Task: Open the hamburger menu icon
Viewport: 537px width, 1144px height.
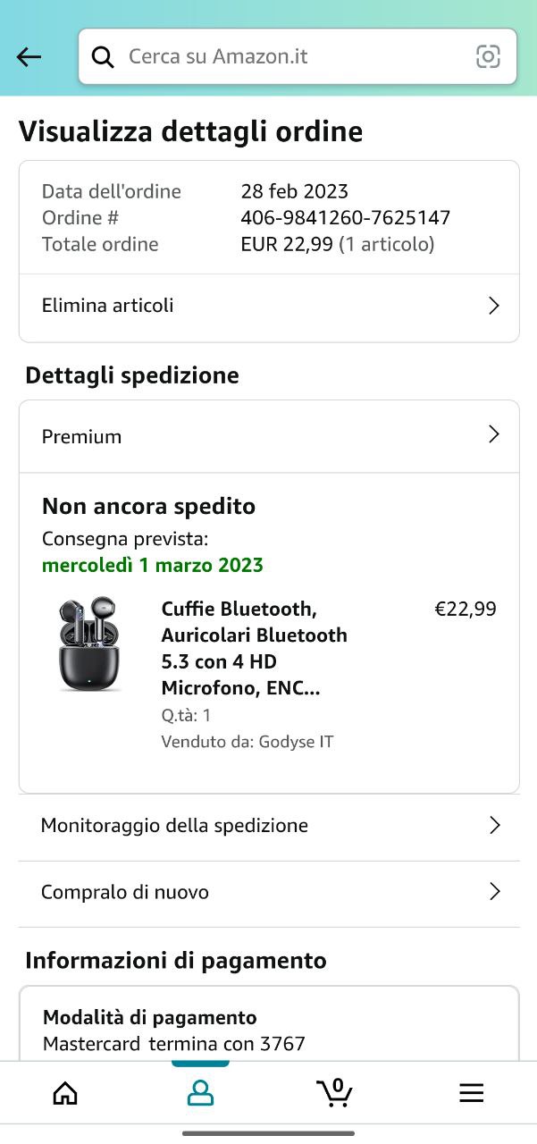Action: (x=471, y=1092)
